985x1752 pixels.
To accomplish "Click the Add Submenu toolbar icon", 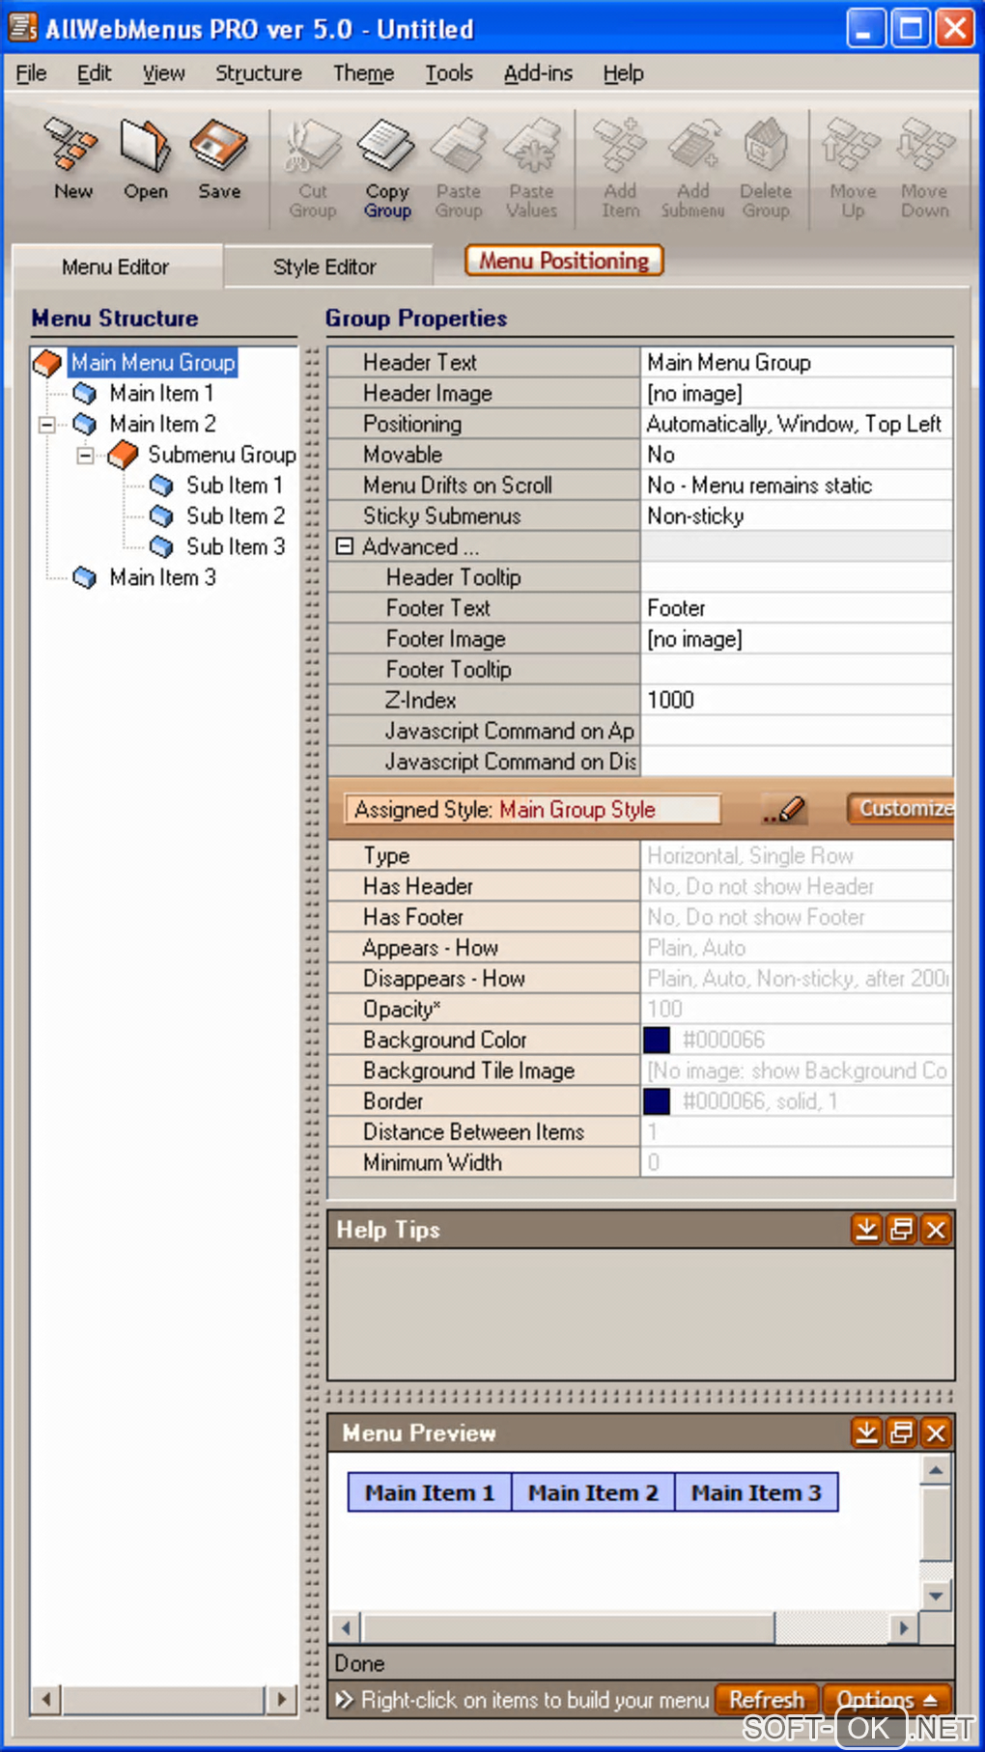I will [x=692, y=168].
